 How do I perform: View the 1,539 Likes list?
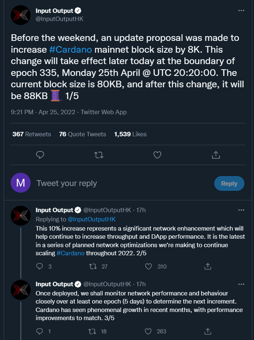click(130, 134)
